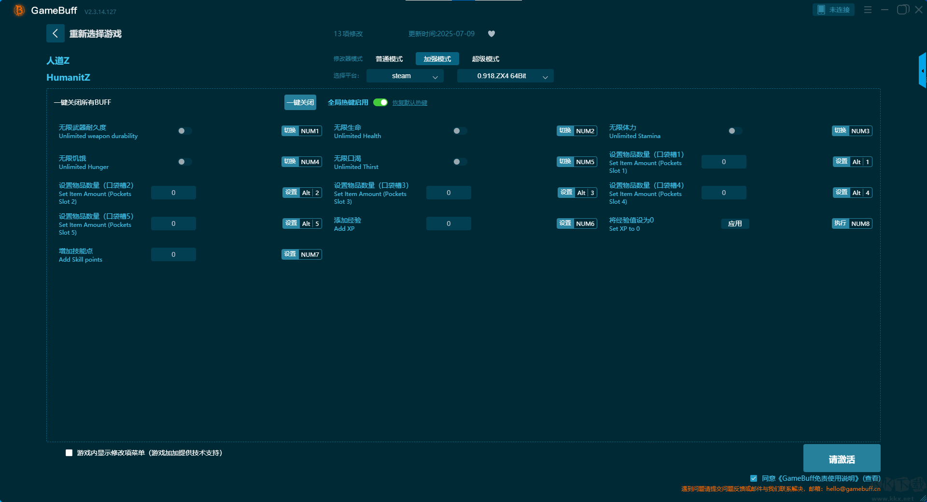Click the NUM1 切换 hotkey badge
Image resolution: width=927 pixels, height=502 pixels.
coord(301,131)
